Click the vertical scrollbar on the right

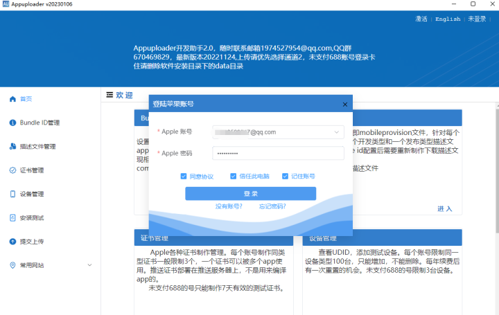(x=497, y=172)
